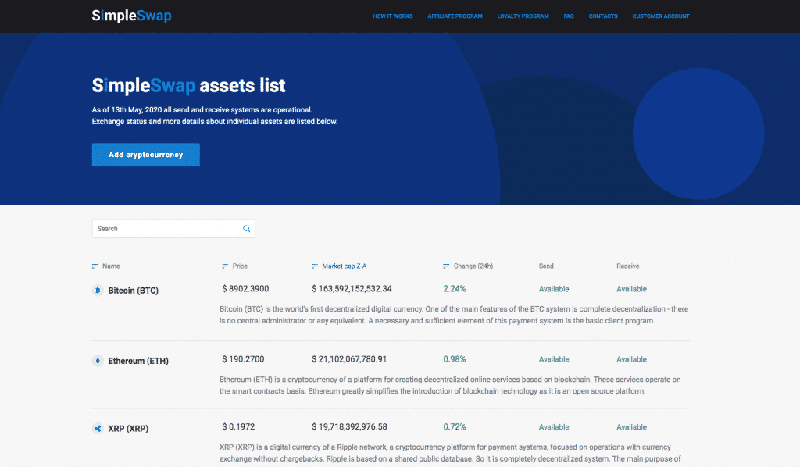
Task: Click XRP change value 0.72%
Action: click(455, 426)
